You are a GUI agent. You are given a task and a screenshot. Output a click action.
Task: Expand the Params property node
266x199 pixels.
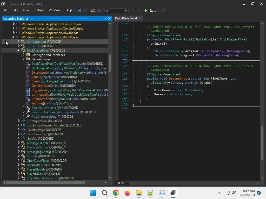pos(24,112)
